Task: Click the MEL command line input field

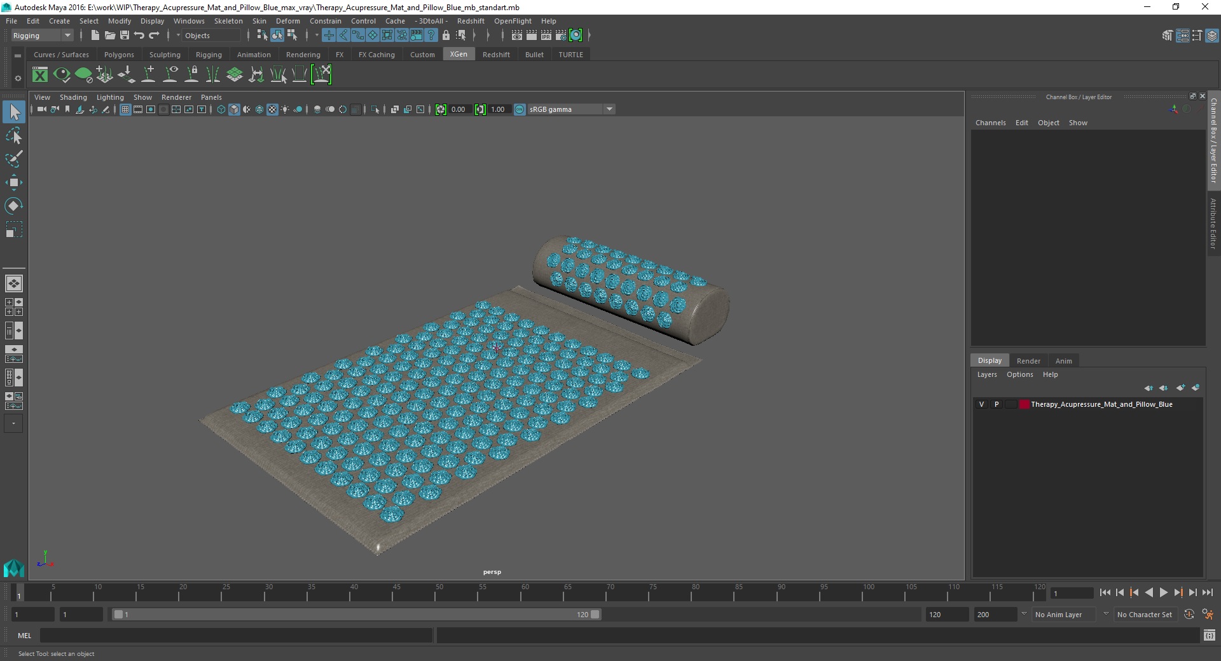Action: click(x=236, y=636)
